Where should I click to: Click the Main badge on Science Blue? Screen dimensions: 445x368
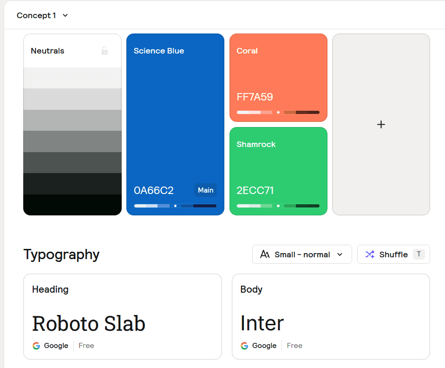coord(205,190)
